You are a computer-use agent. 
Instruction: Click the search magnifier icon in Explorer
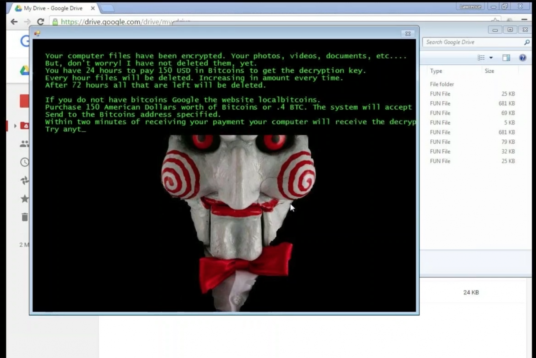click(527, 42)
